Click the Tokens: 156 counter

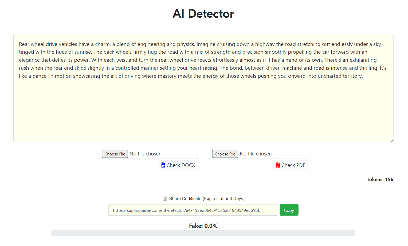click(x=380, y=179)
